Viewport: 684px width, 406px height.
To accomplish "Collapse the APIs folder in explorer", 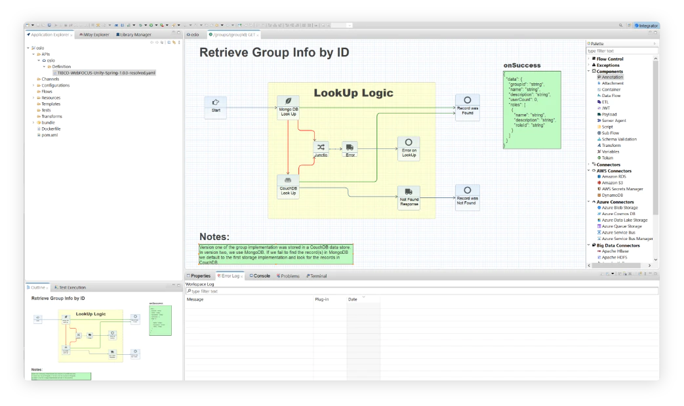I will 33,54.
